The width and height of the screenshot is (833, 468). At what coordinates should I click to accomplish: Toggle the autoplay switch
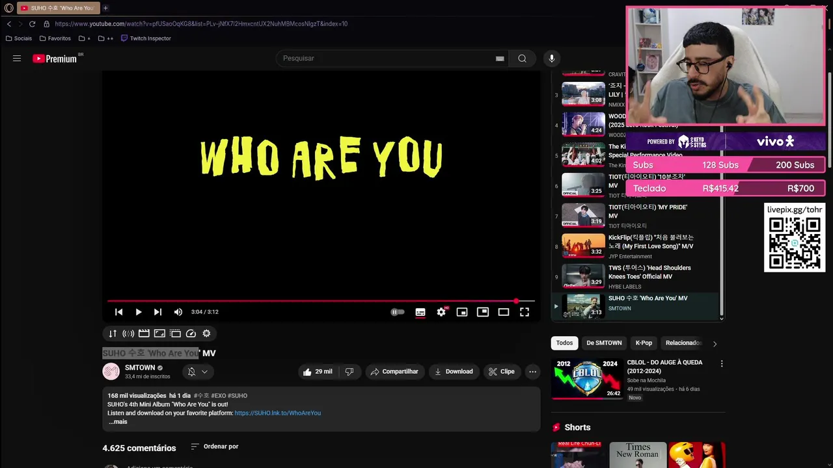pos(397,312)
